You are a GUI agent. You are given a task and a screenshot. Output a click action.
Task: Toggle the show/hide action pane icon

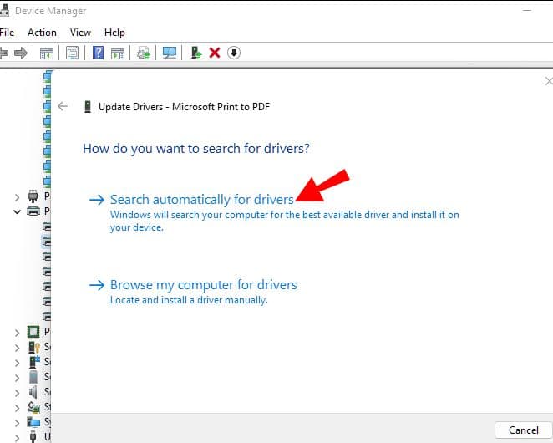(x=118, y=53)
